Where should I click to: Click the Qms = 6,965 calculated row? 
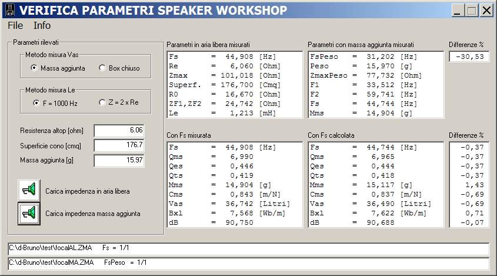tap(376, 157)
